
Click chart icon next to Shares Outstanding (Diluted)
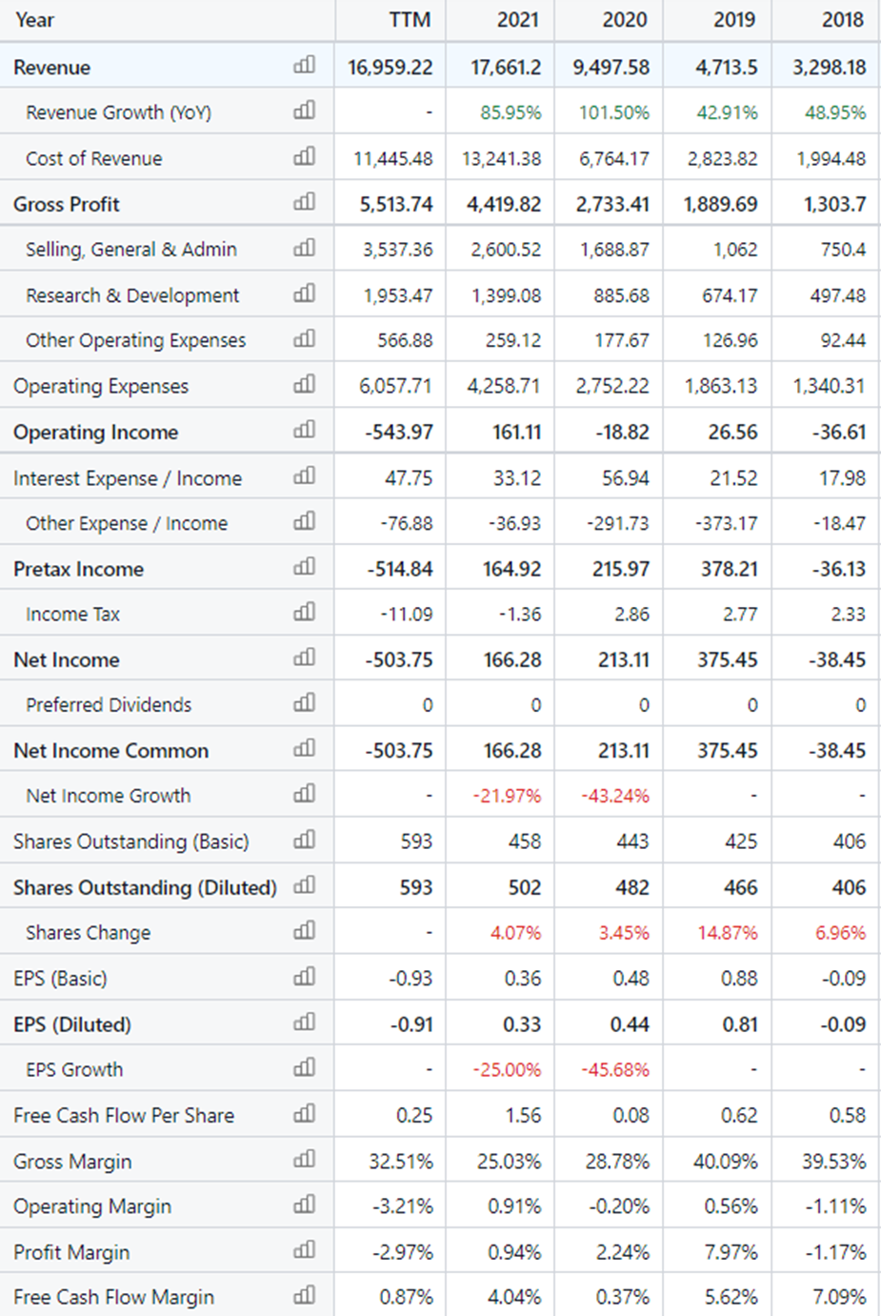tap(304, 885)
